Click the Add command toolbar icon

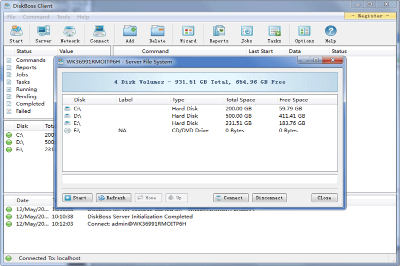point(130,34)
